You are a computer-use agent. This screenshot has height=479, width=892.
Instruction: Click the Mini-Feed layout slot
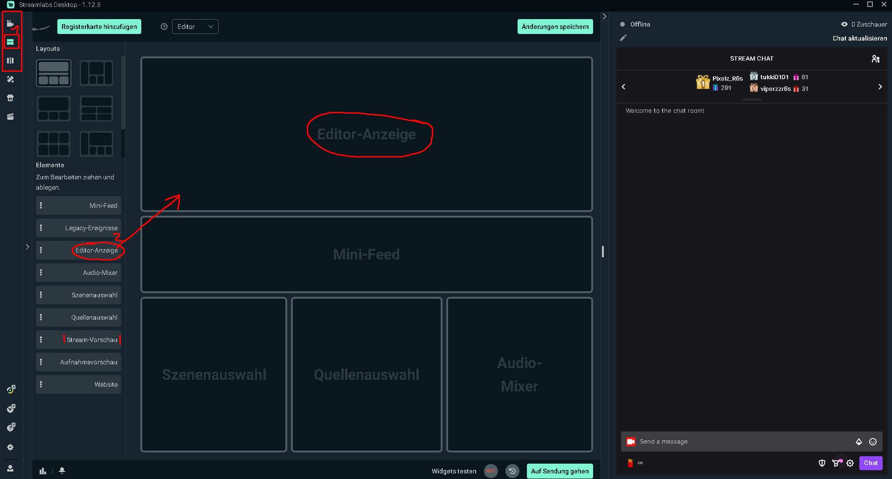point(366,254)
